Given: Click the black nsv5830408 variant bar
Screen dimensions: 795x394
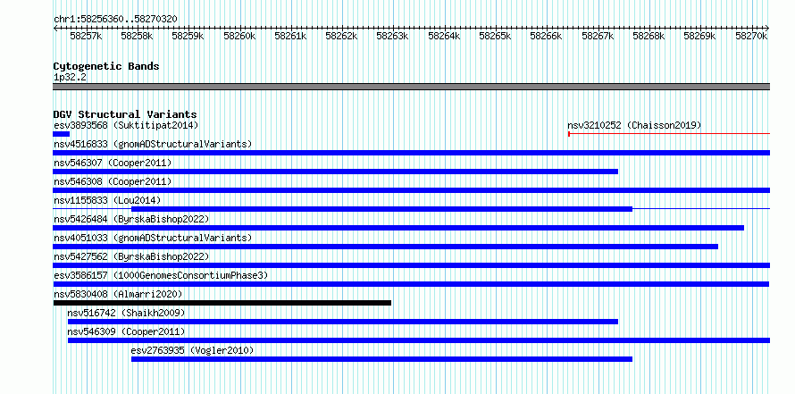Looking at the screenshot, I should (x=222, y=303).
